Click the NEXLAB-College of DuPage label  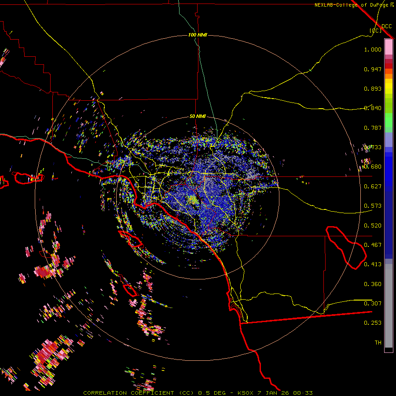pos(352,5)
